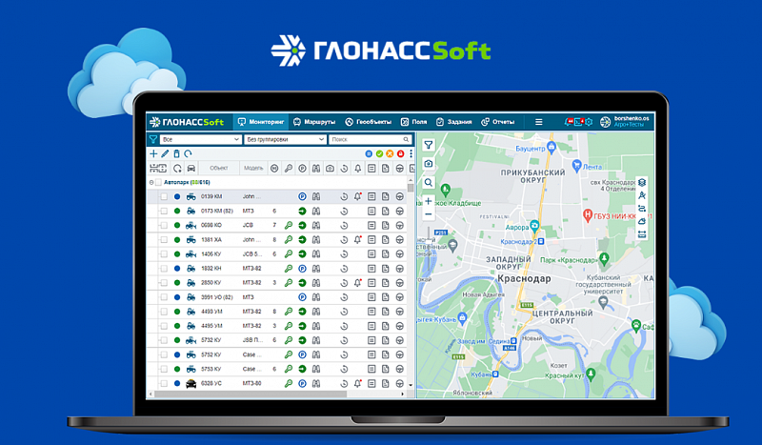The image size is (762, 445).
Task: Click the pencil edit icon in object toolbar
Action: (165, 153)
